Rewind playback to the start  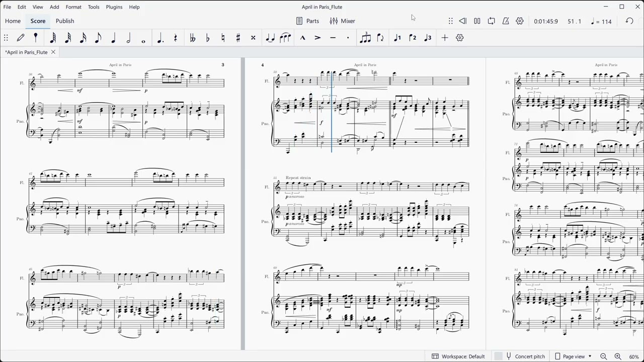tap(463, 21)
